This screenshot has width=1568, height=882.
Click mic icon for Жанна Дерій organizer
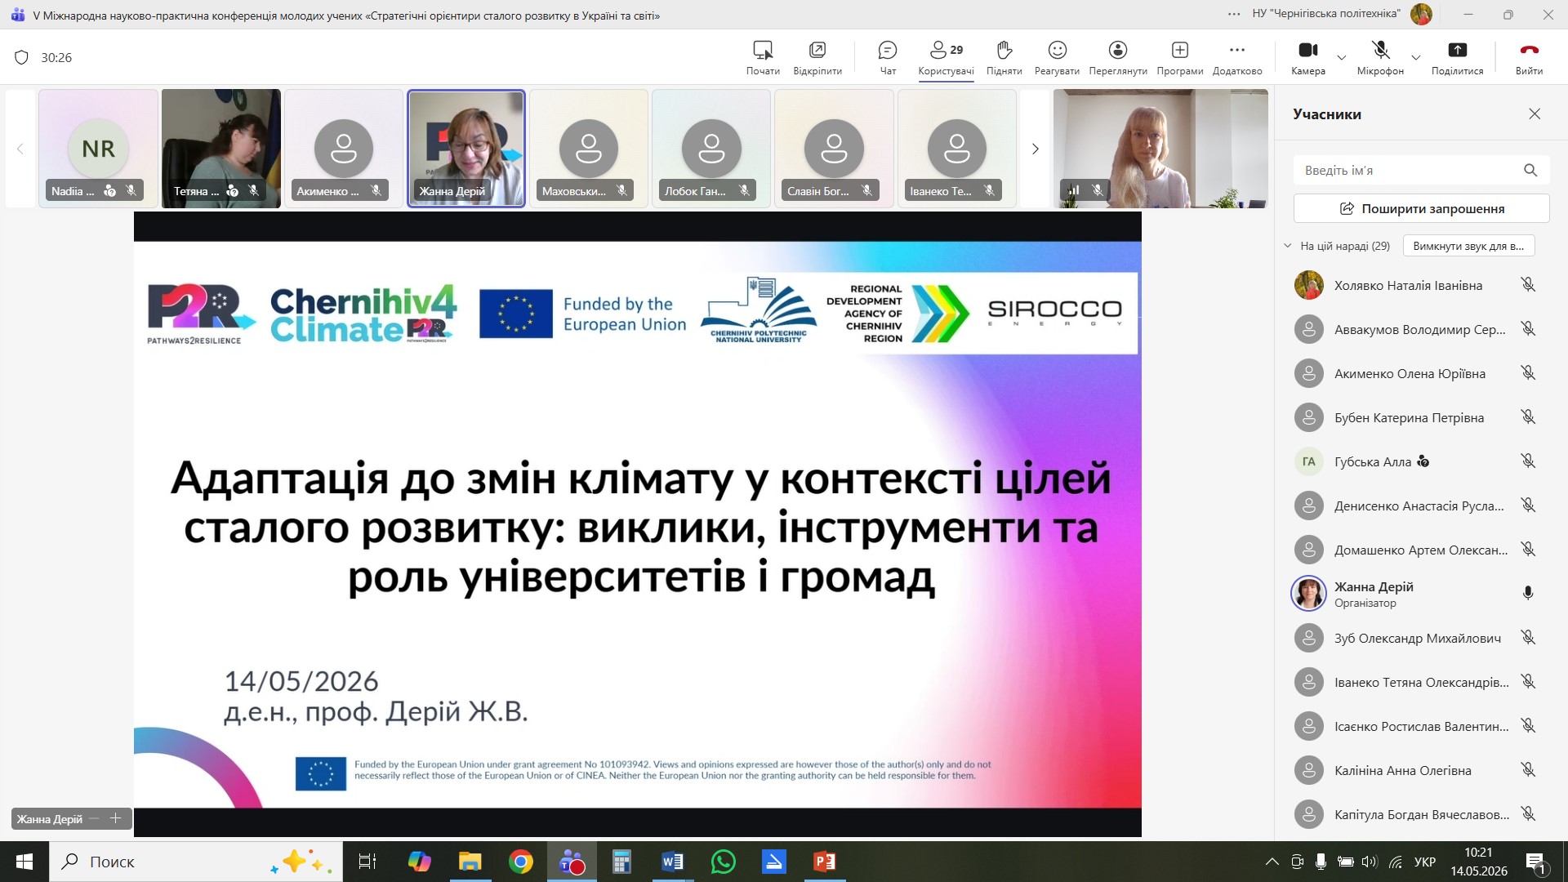[x=1528, y=594]
